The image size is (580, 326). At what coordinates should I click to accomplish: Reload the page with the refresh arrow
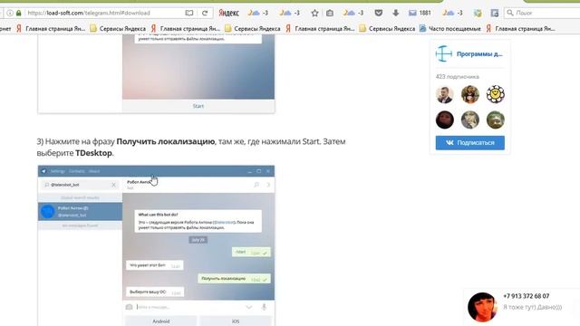pyautogui.click(x=205, y=13)
